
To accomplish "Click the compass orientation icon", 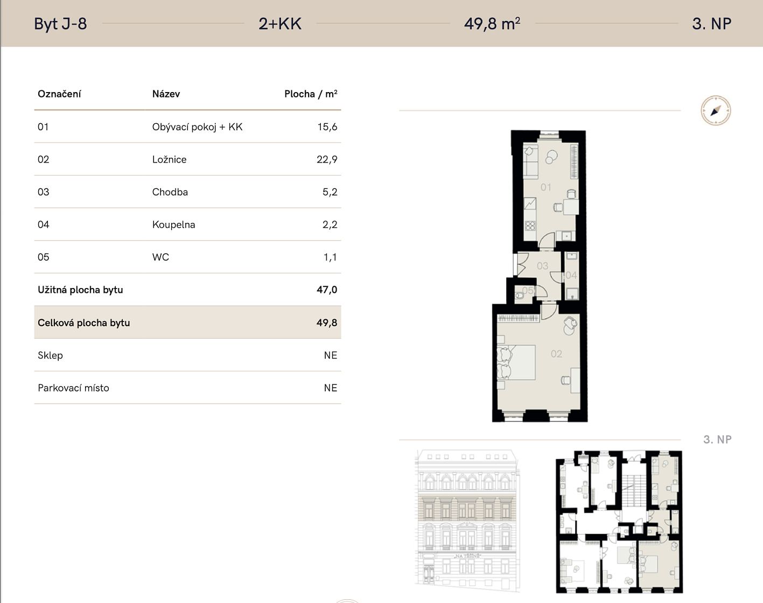I will pyautogui.click(x=716, y=110).
